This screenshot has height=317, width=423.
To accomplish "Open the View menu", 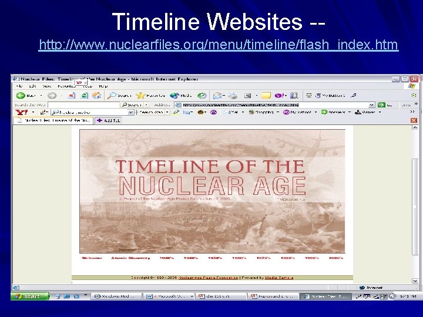I will coord(46,86).
